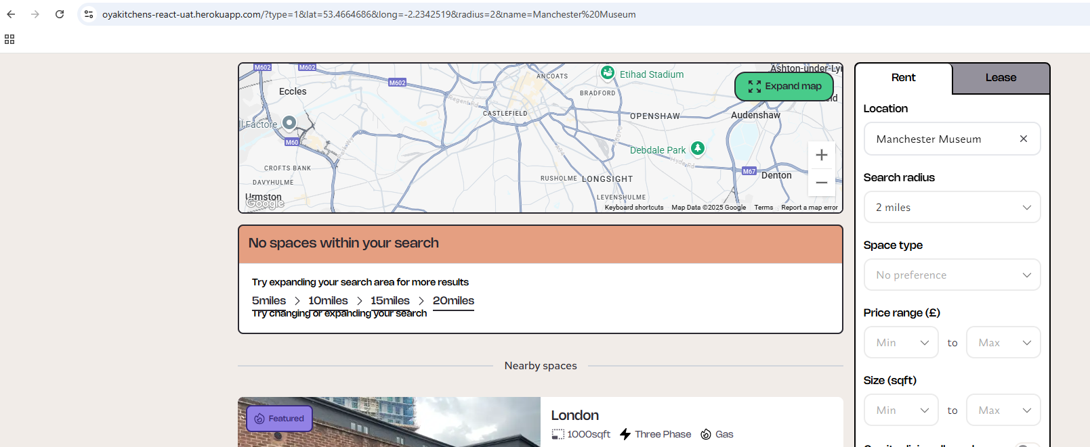Click the Etihad Stadium map marker

pyautogui.click(x=608, y=73)
